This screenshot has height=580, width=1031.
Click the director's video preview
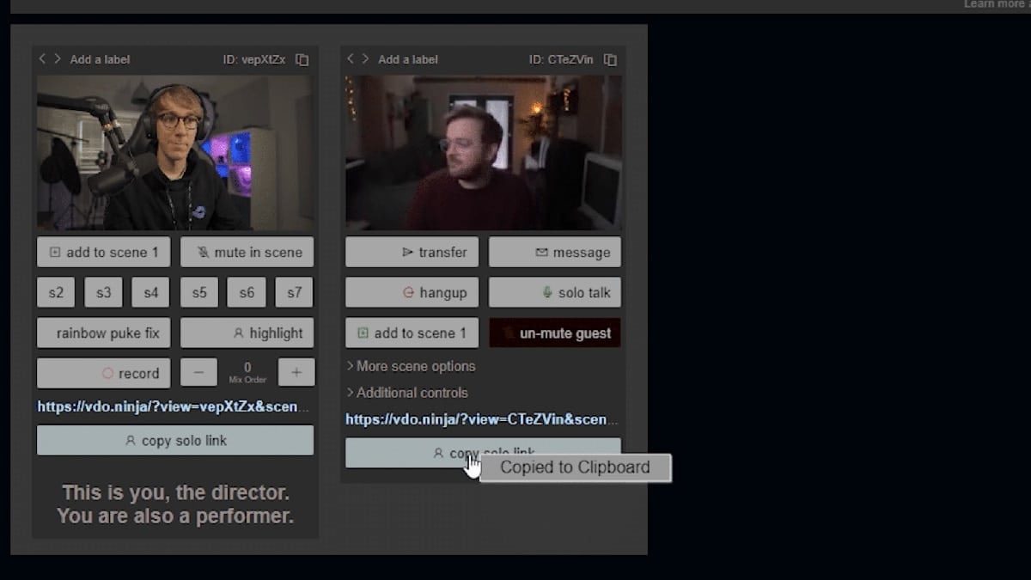[x=175, y=153]
